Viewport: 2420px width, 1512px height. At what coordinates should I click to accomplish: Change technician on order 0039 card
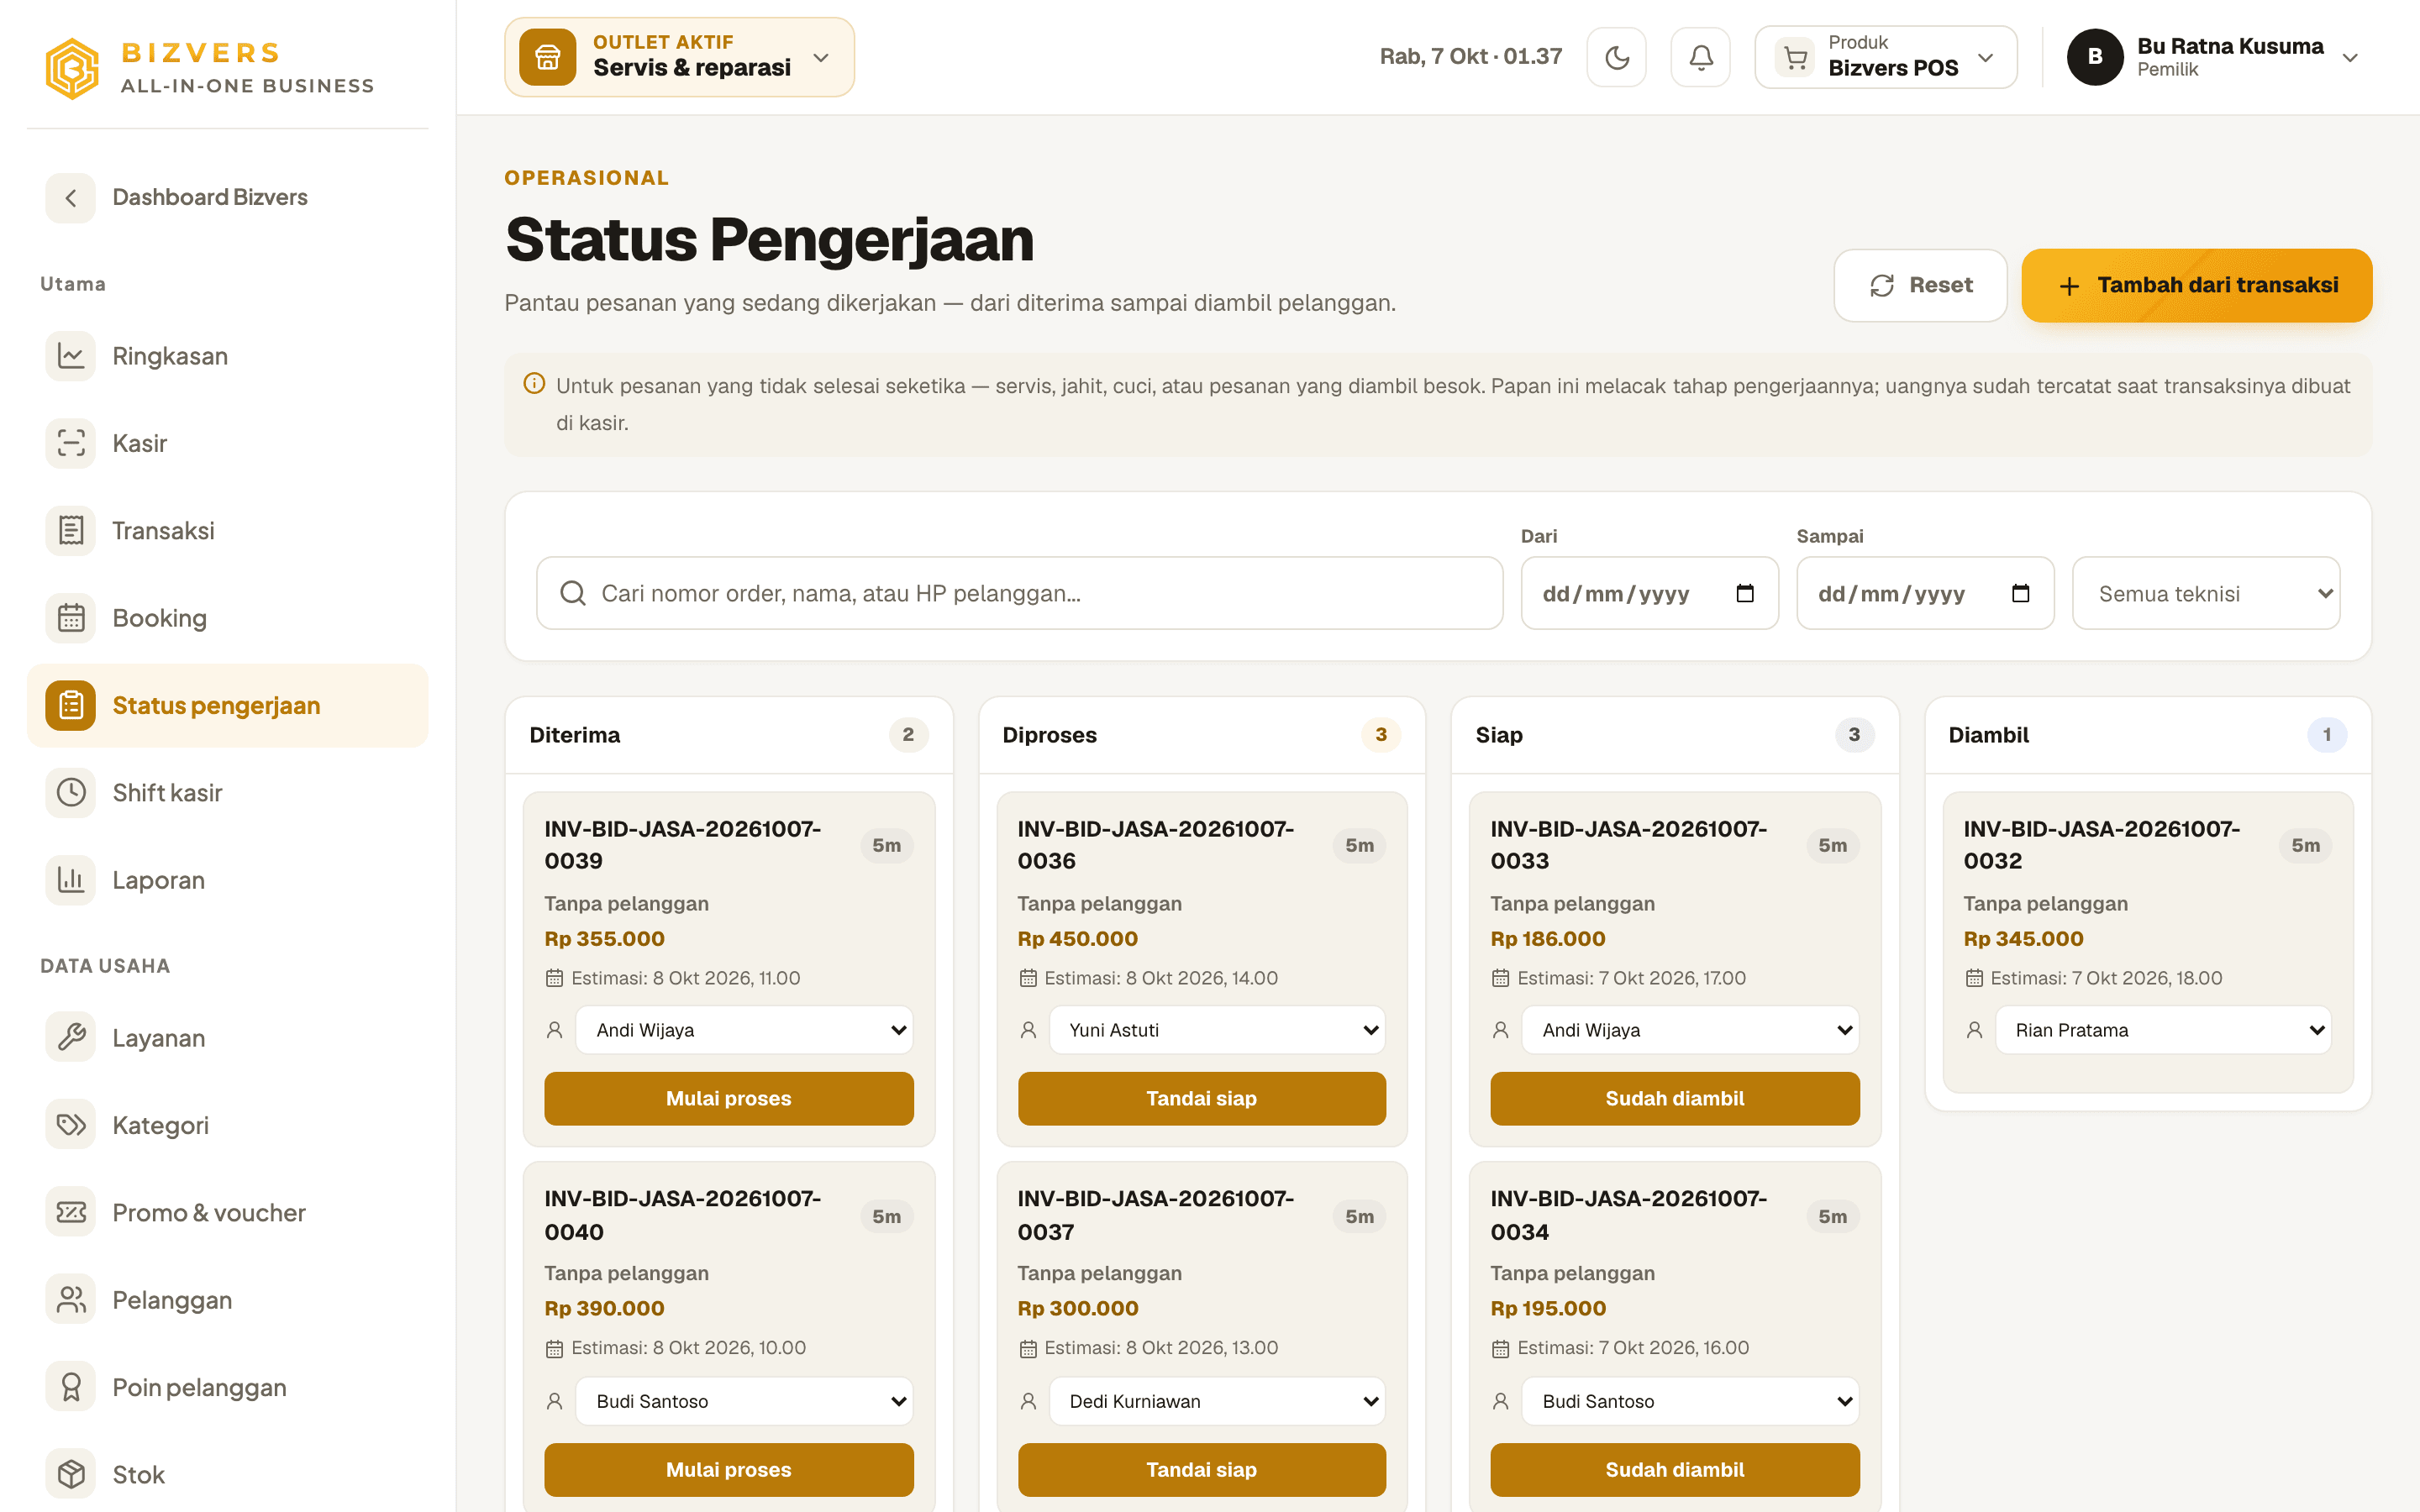click(x=744, y=1030)
